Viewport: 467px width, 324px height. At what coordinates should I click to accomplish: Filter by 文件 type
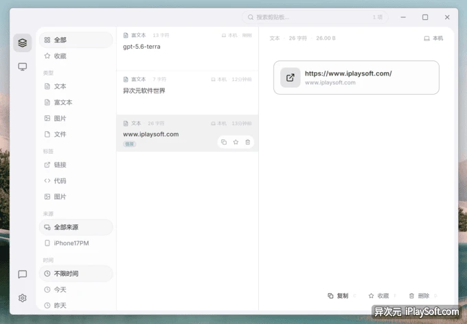point(76,135)
